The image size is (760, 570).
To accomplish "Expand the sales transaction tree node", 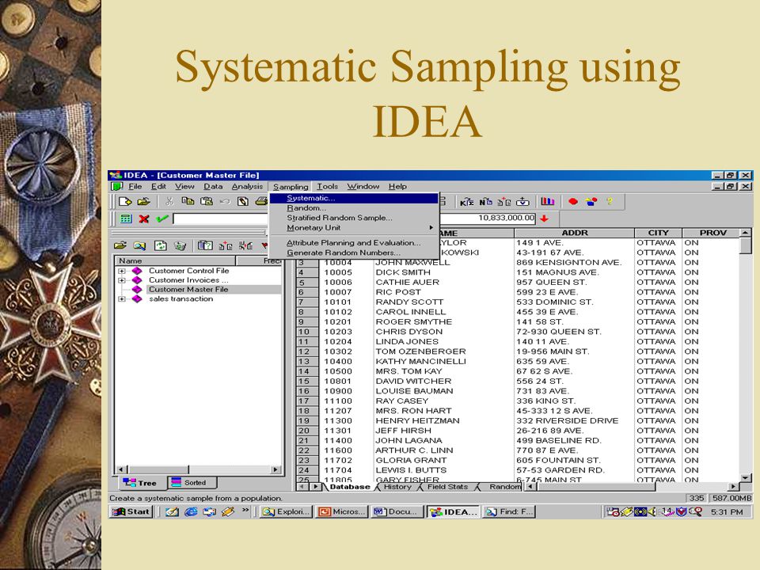I will tap(122, 299).
